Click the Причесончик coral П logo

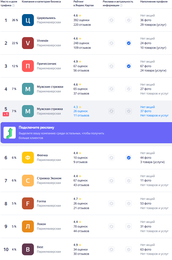point(28,66)
